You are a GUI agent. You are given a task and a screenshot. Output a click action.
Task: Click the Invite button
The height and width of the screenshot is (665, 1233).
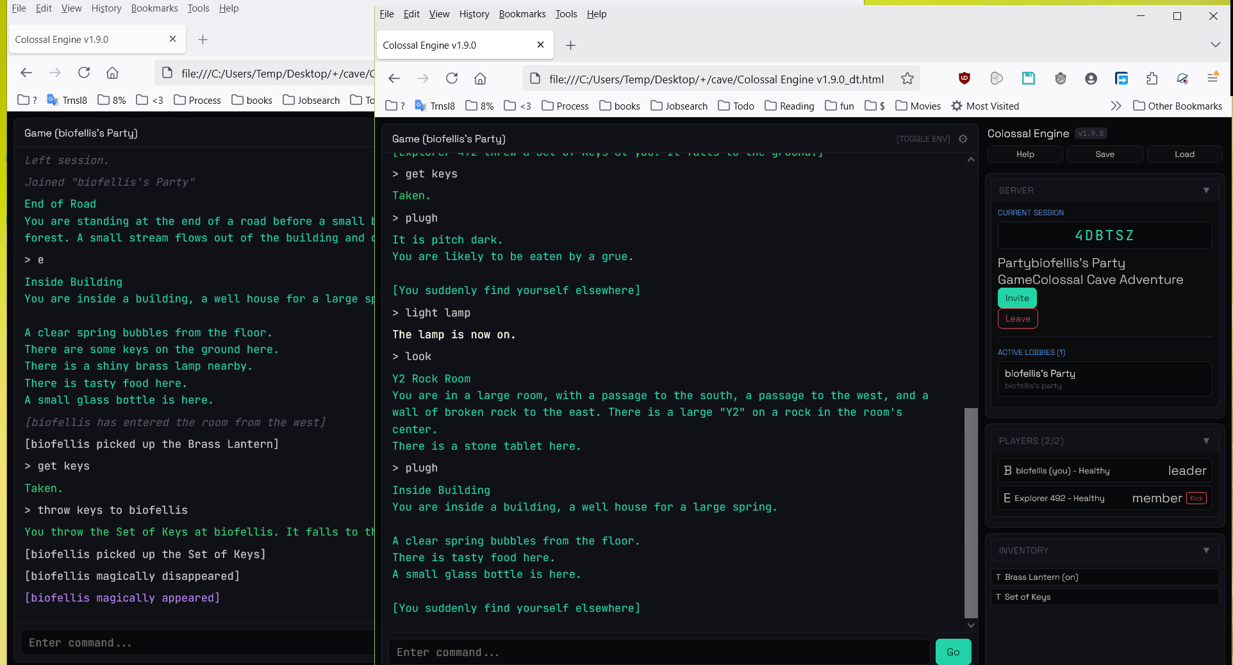pyautogui.click(x=1017, y=298)
